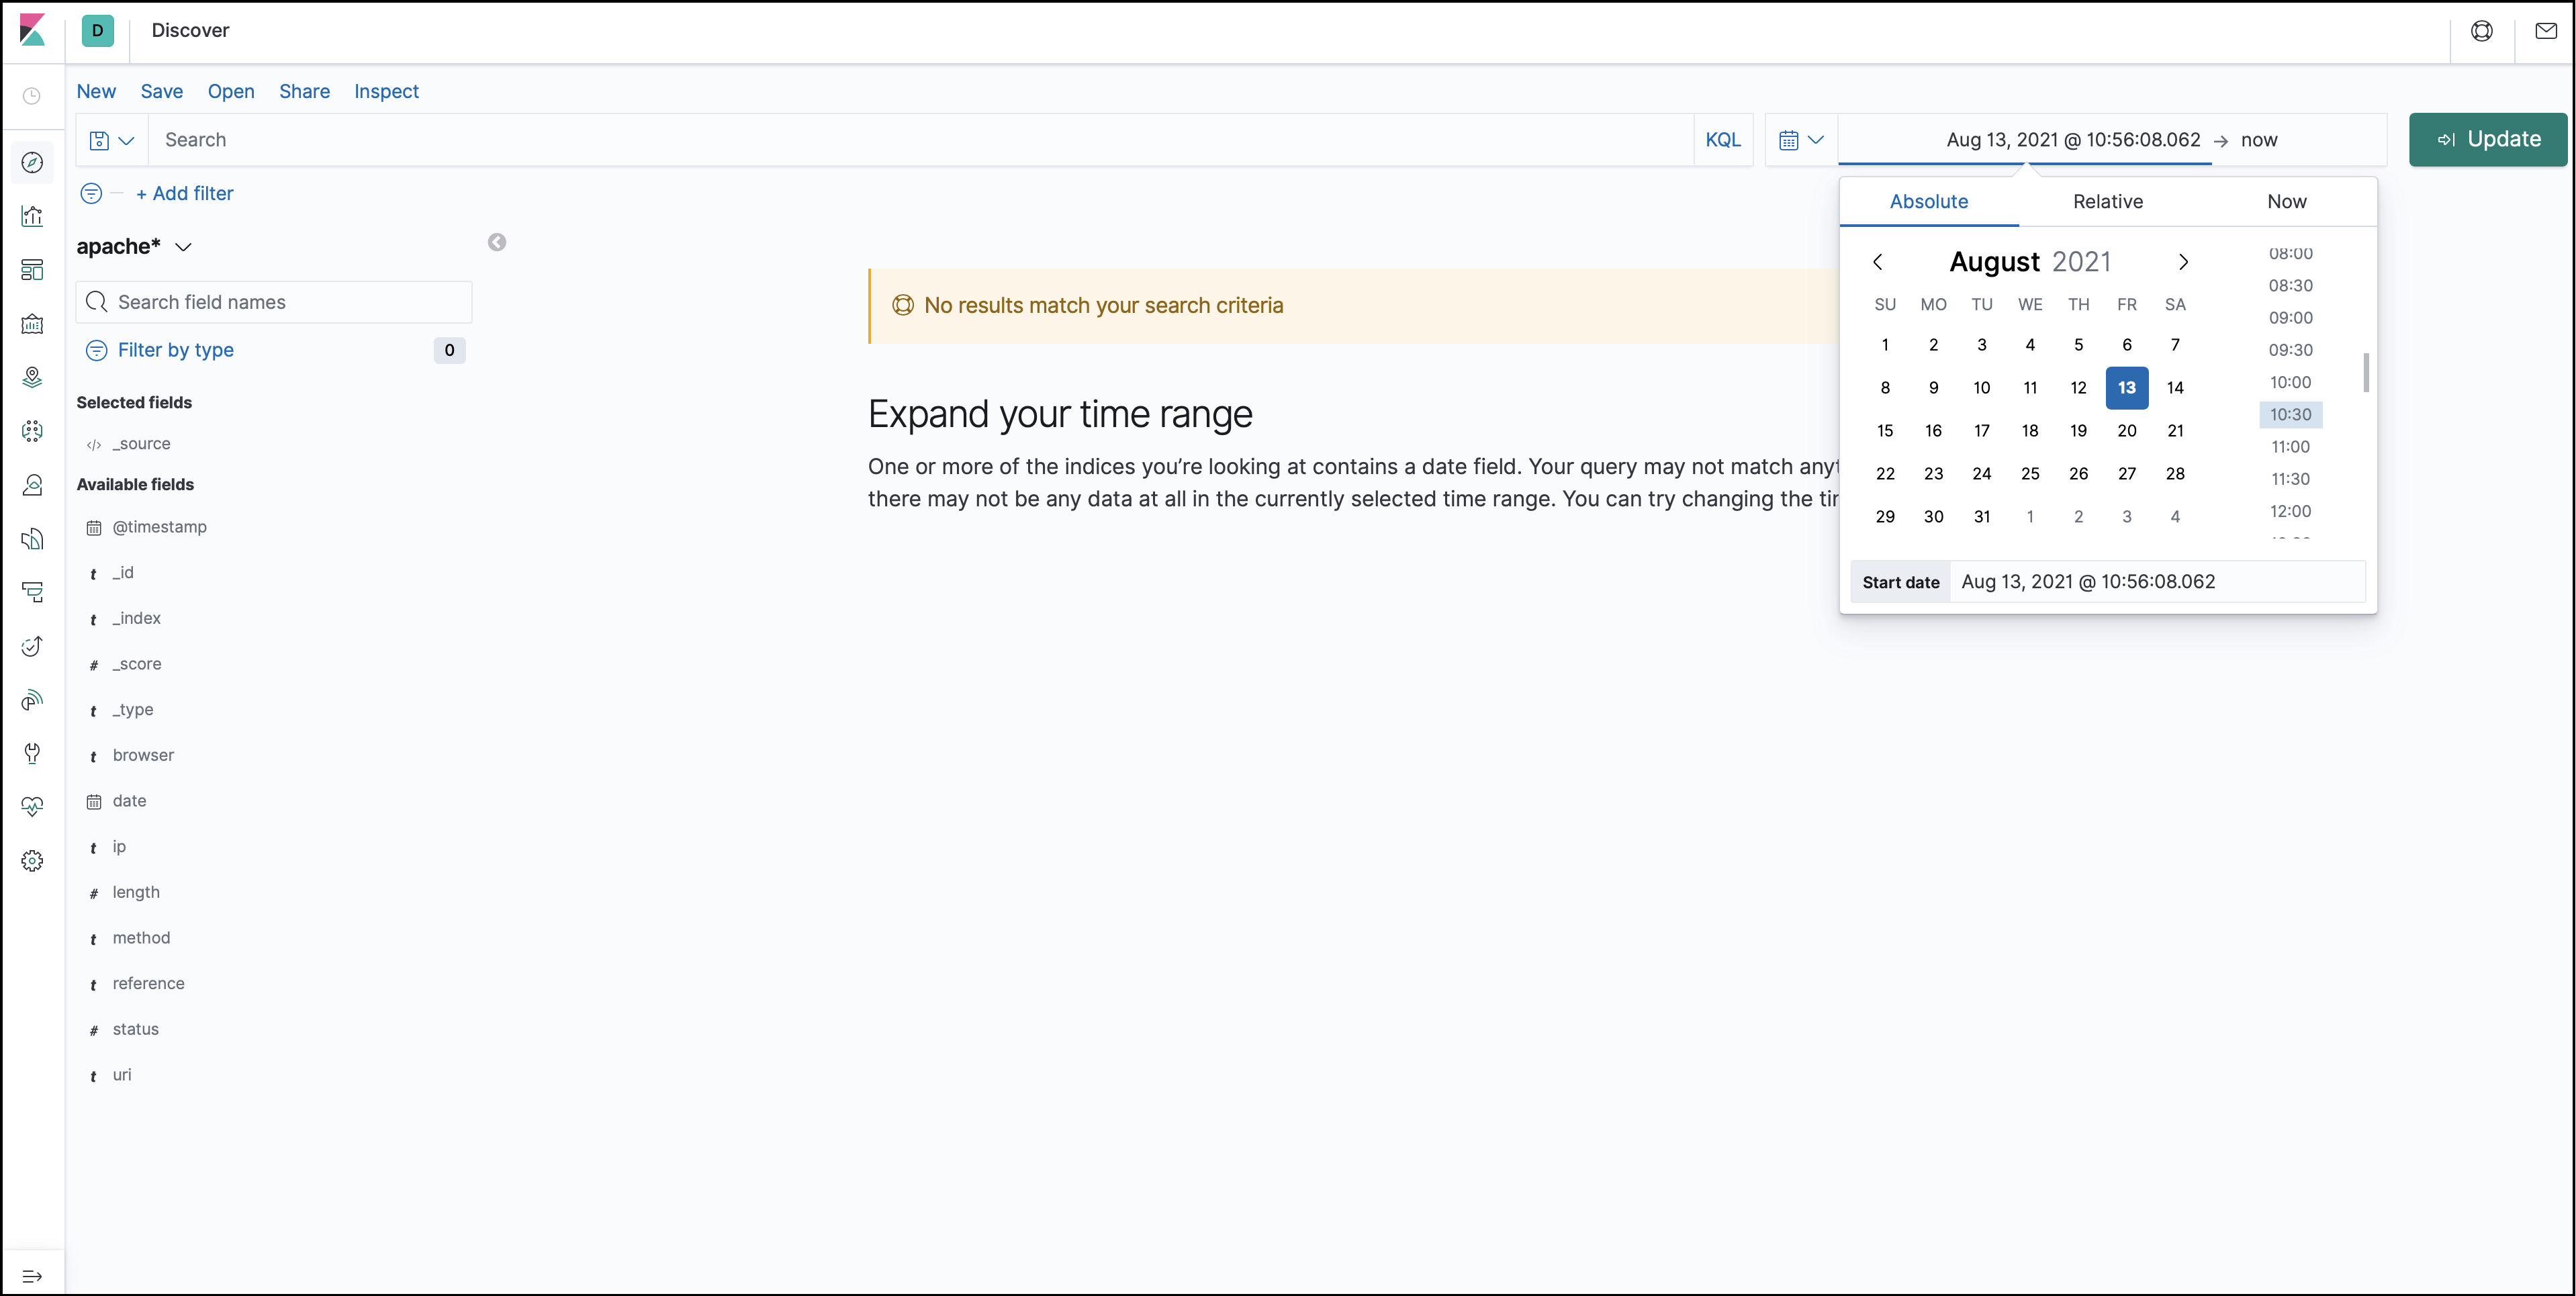Switch to the Relative time tab
Image resolution: width=2576 pixels, height=1296 pixels.
(2108, 201)
